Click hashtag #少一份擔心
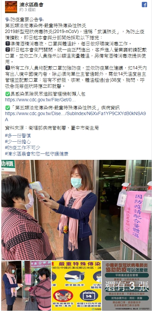Image resolution: width=152 pixels, height=311 pixels. 18,142
